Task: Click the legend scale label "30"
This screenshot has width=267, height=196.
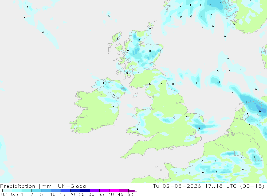Action: point(91,194)
